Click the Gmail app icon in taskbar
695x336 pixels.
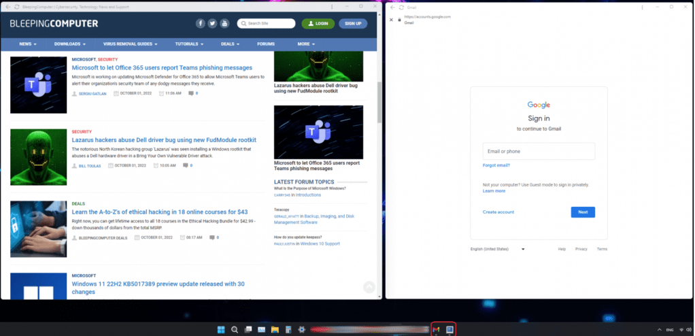(436, 329)
